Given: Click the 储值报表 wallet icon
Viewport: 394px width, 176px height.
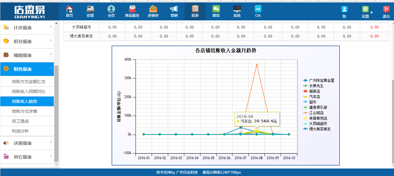Looking at the screenshot, I should click(x=6, y=55).
